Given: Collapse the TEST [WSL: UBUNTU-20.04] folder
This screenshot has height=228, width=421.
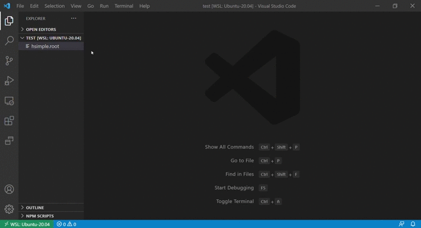Looking at the screenshot, I should point(51,38).
